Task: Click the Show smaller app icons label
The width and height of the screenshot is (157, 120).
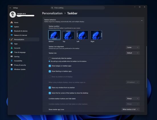Action: [56, 109]
